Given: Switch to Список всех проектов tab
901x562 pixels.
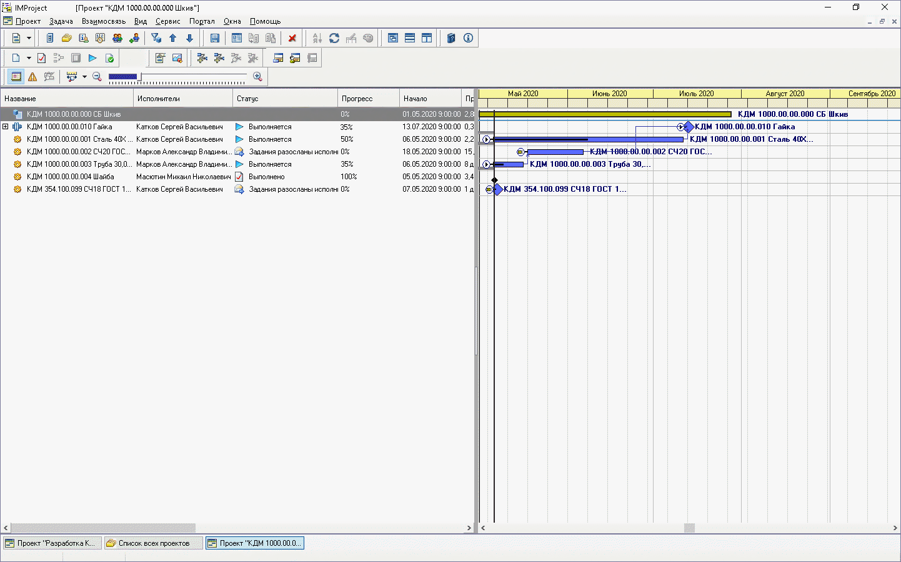Looking at the screenshot, I should click(x=154, y=543).
